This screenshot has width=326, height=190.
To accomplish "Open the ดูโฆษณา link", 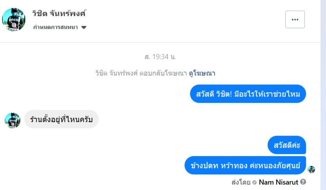I will pos(202,73).
